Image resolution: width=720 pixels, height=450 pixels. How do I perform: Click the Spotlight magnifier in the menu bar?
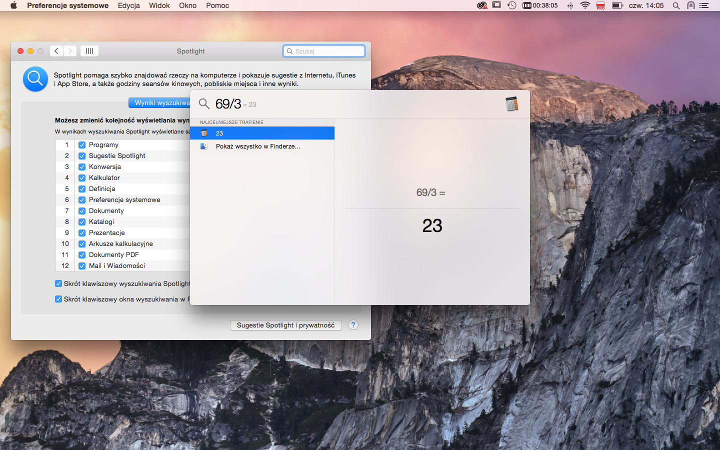tap(676, 5)
